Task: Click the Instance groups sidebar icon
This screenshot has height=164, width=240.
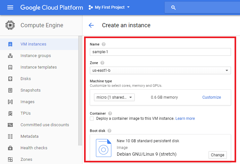Action: (10, 56)
